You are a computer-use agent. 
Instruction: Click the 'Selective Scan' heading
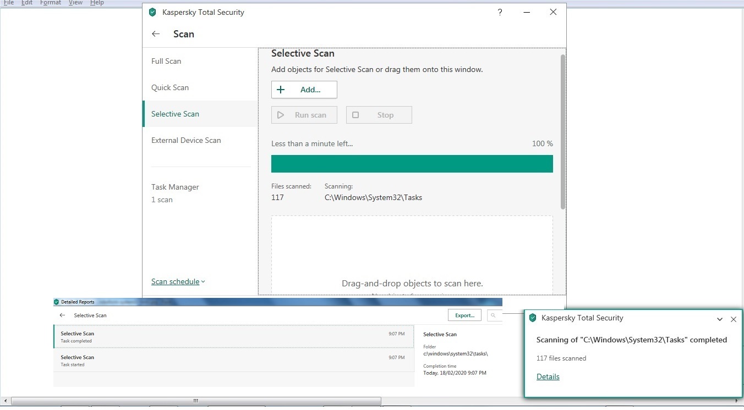click(303, 53)
